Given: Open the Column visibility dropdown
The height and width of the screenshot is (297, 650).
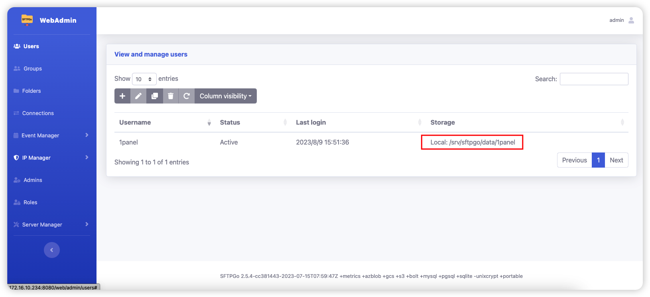Looking at the screenshot, I should pyautogui.click(x=225, y=96).
